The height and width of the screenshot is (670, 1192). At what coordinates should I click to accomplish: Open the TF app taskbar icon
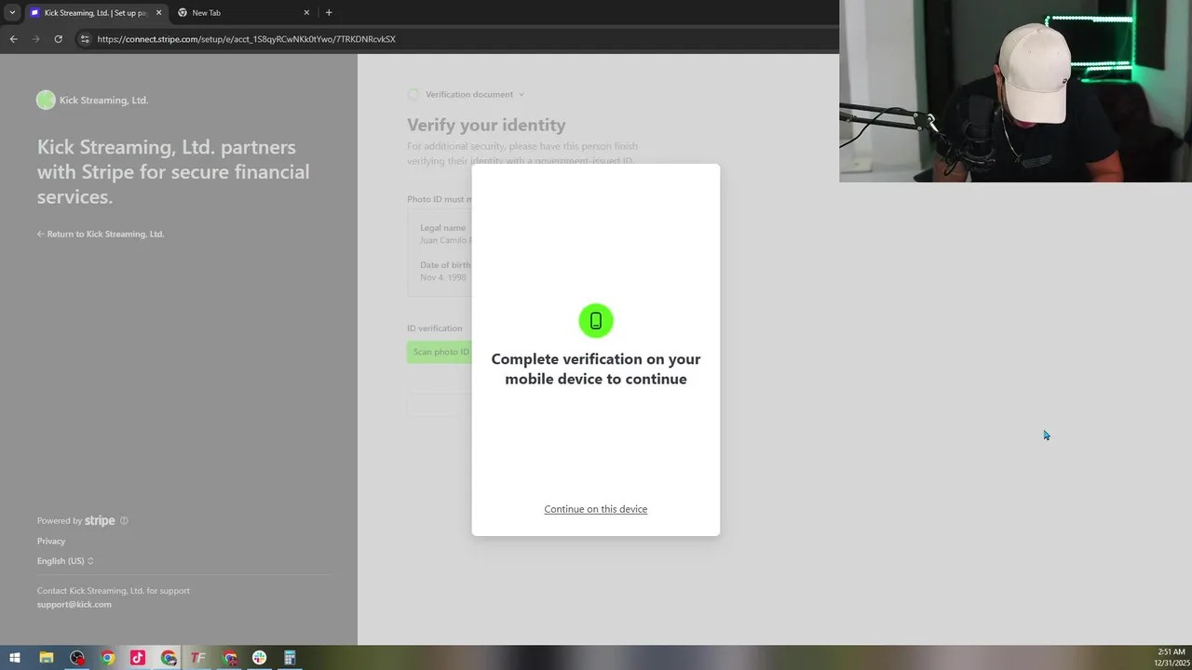tap(198, 658)
